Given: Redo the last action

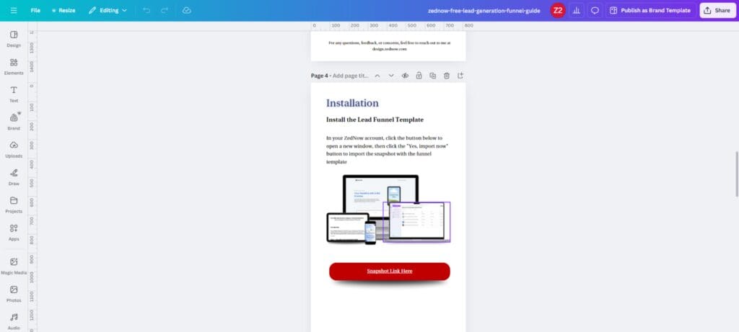Looking at the screenshot, I should click(x=165, y=10).
